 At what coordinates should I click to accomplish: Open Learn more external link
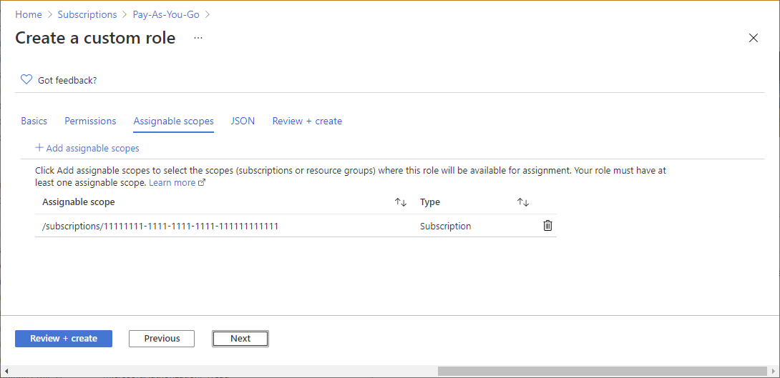point(177,182)
